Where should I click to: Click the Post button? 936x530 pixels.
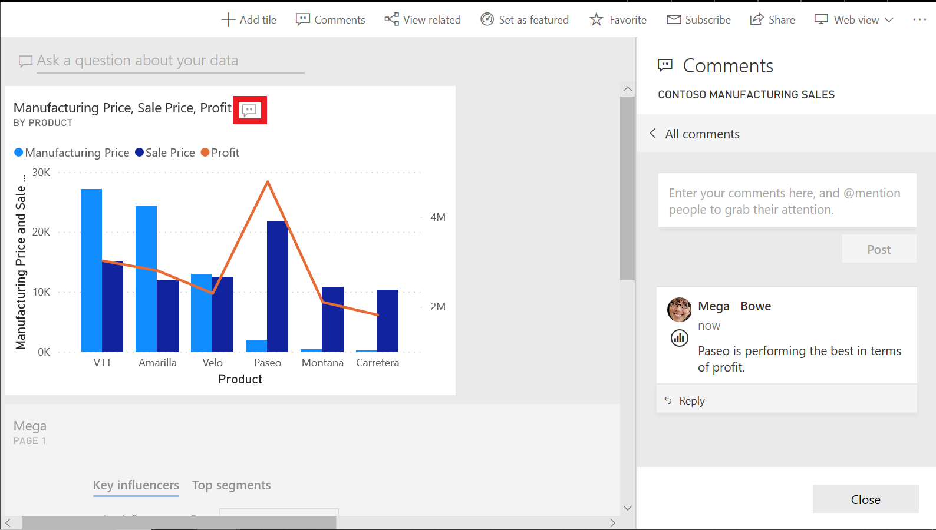pyautogui.click(x=879, y=249)
